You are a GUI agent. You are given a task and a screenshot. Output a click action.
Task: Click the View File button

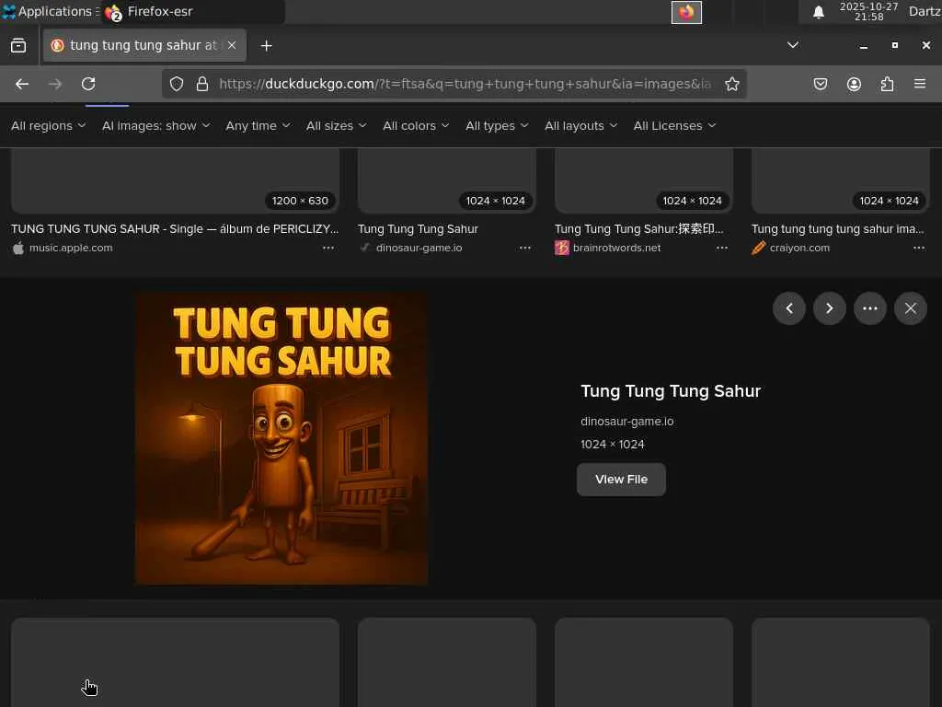click(x=621, y=479)
